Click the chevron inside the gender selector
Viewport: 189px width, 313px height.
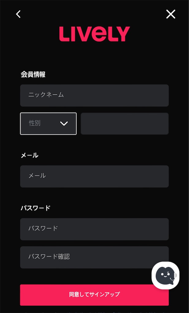tap(64, 123)
